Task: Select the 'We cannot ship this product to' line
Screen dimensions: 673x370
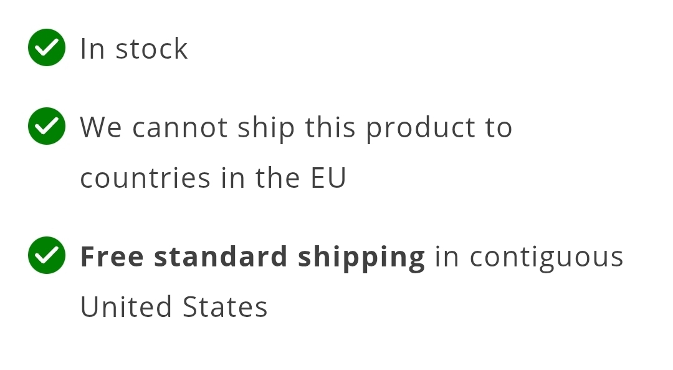Action: pyautogui.click(x=296, y=128)
